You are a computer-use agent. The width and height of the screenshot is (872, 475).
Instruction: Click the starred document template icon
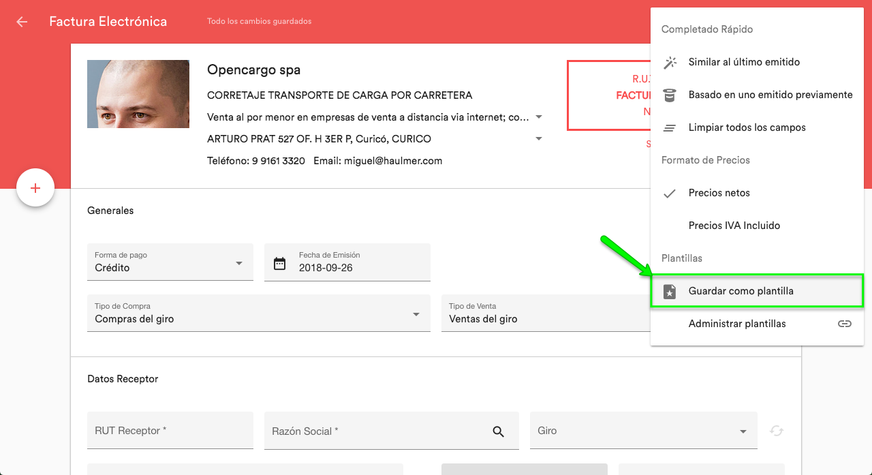[670, 292]
